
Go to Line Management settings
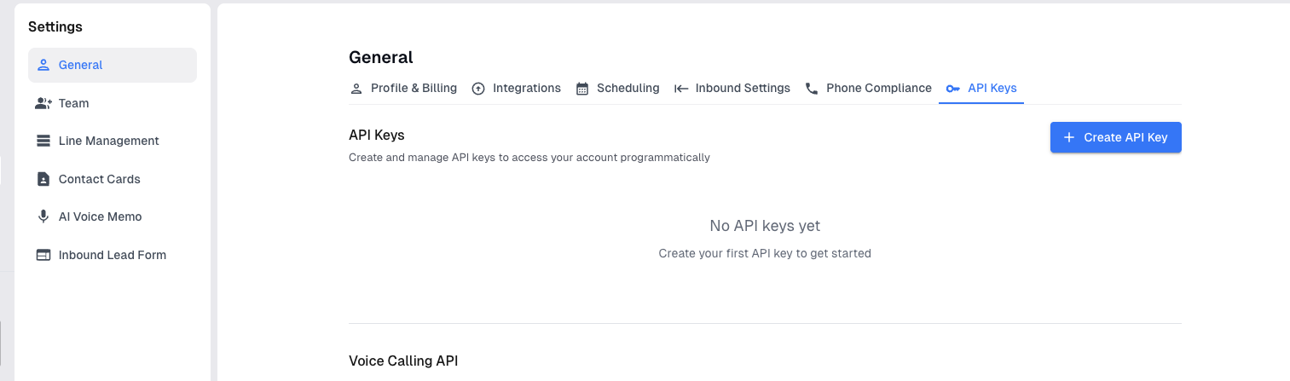[x=113, y=141]
